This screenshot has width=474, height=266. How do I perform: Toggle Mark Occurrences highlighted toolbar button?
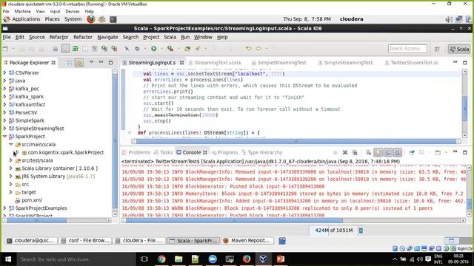(x=65, y=49)
